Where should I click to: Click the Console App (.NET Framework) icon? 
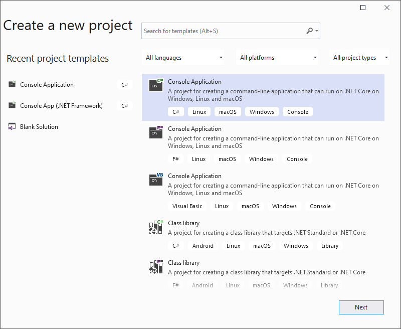12,105
